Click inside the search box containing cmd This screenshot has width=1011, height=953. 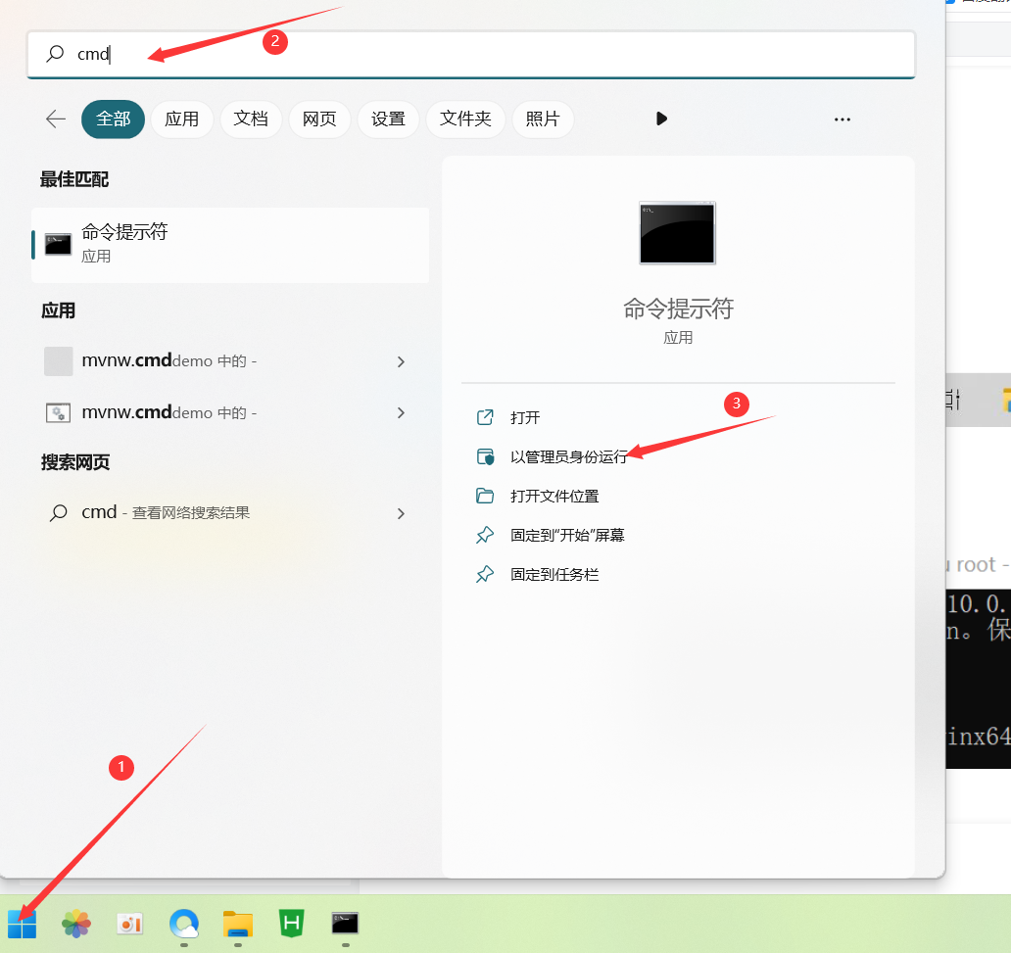point(470,54)
